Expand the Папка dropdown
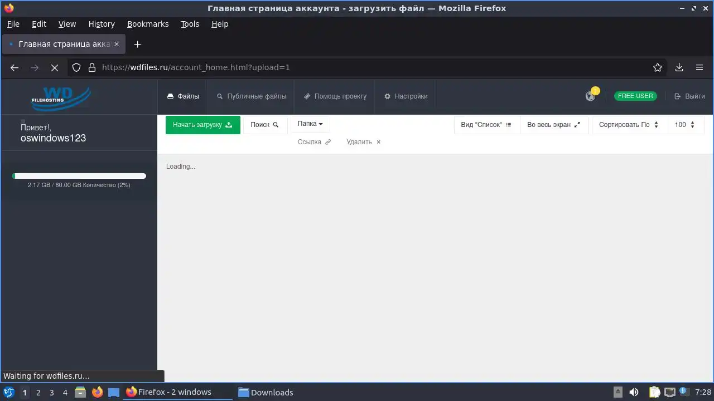This screenshot has width=714, height=401. click(x=310, y=124)
